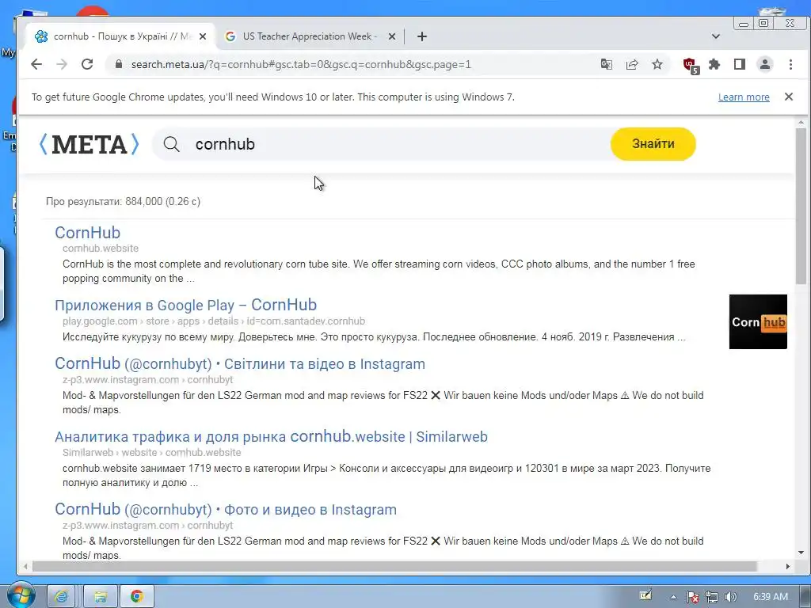
Task: Open the network tray icon
Action: coord(712,597)
